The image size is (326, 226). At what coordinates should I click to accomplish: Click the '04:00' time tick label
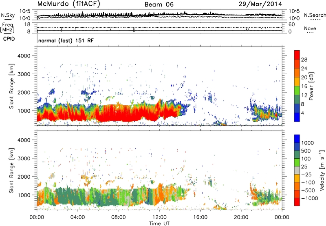point(78,217)
